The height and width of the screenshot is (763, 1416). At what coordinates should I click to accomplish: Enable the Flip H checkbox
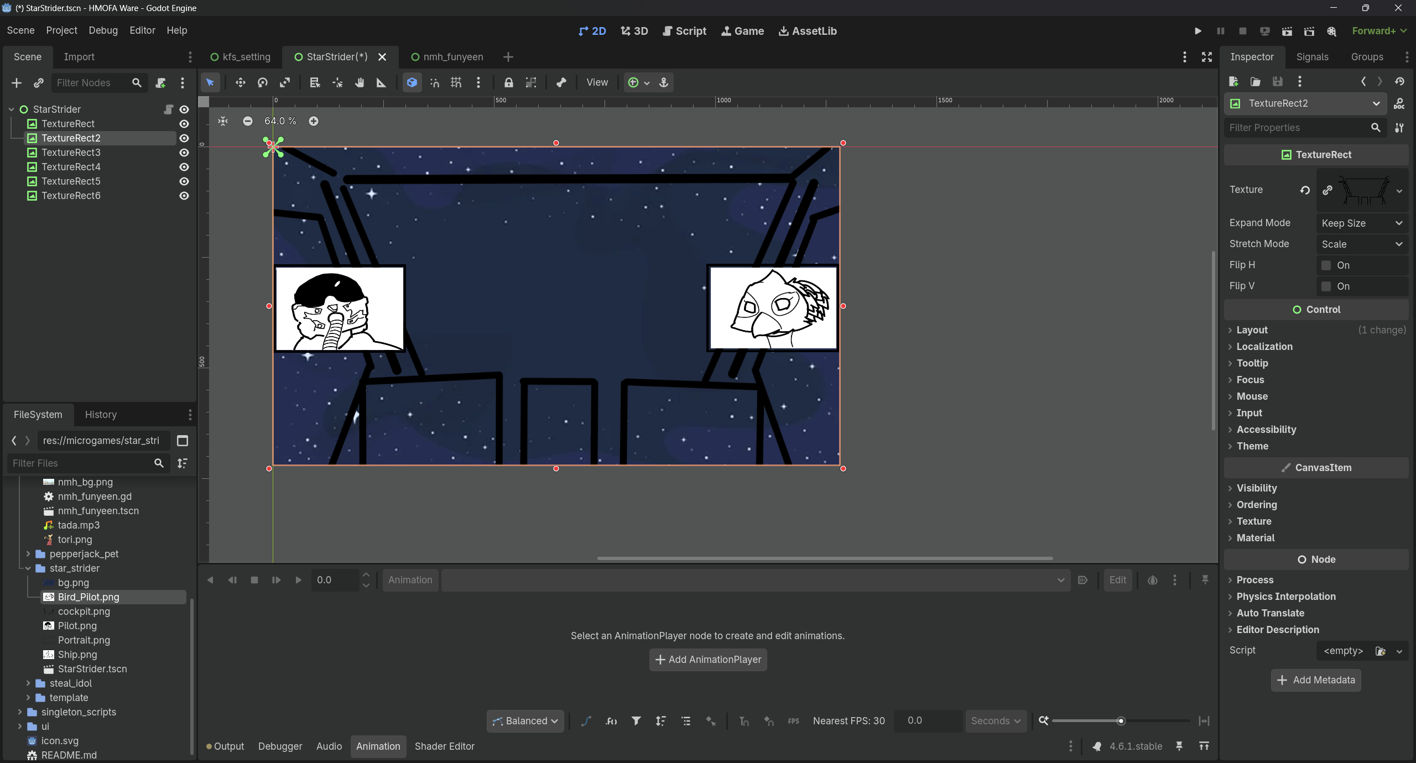click(1326, 265)
